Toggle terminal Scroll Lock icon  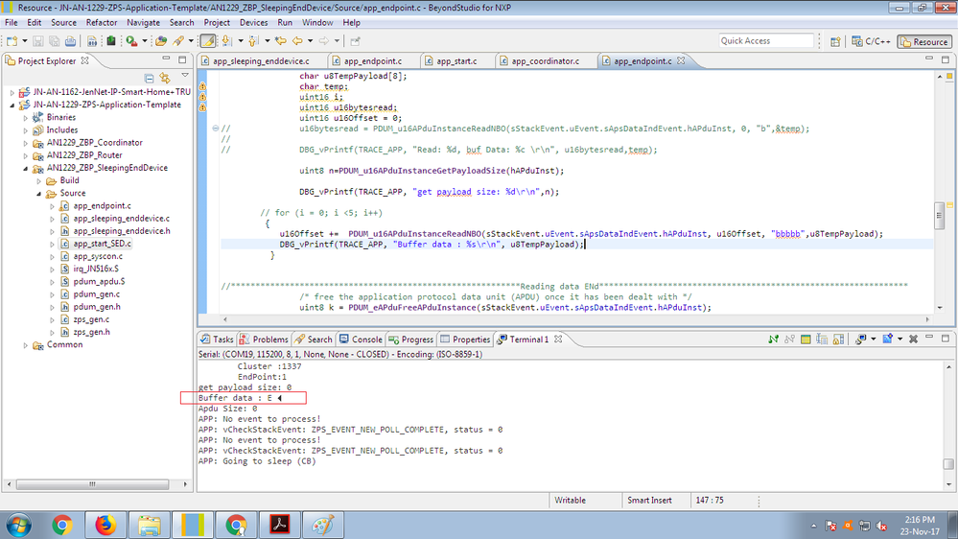838,340
